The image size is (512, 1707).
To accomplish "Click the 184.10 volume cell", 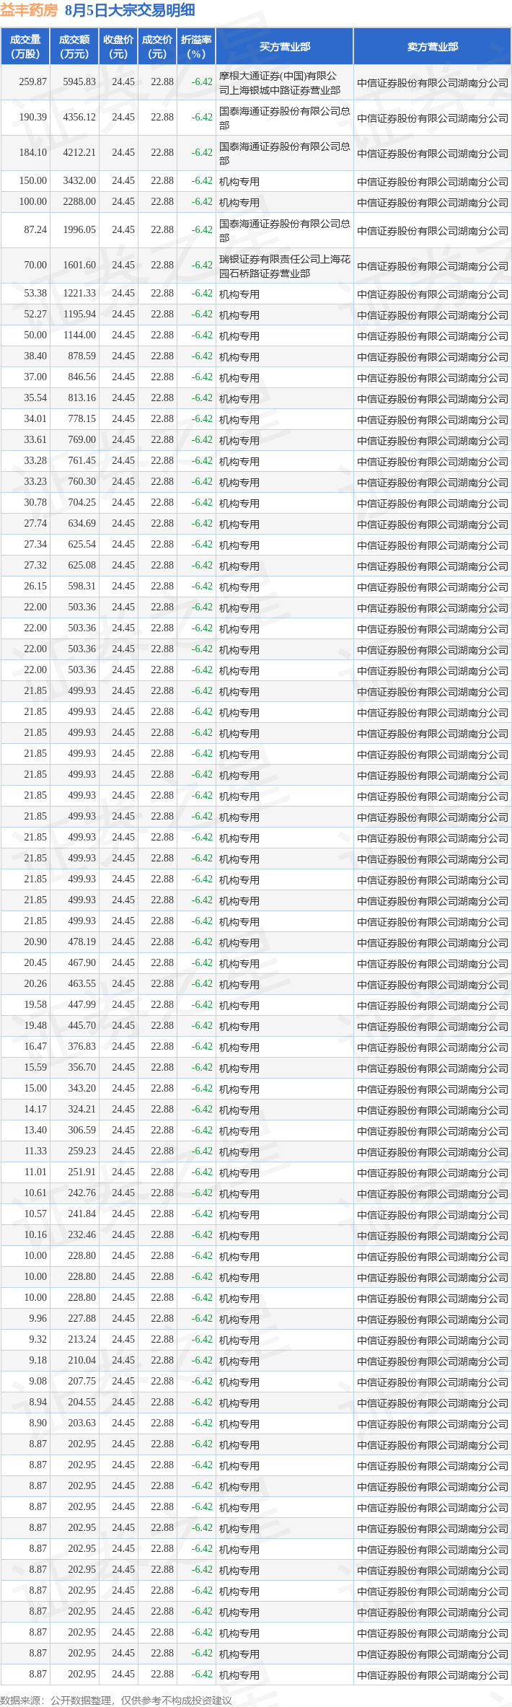I will [x=33, y=153].
